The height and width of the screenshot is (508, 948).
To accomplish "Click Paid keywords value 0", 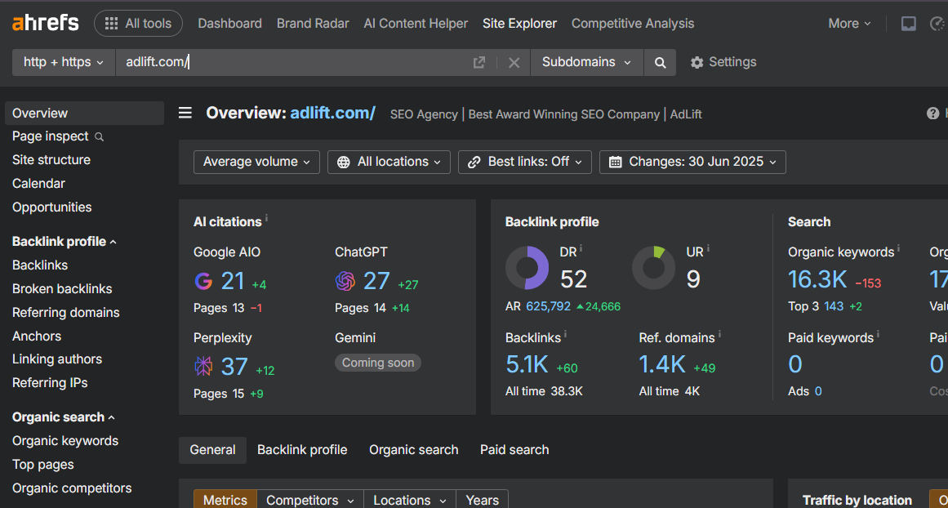I will click(795, 365).
